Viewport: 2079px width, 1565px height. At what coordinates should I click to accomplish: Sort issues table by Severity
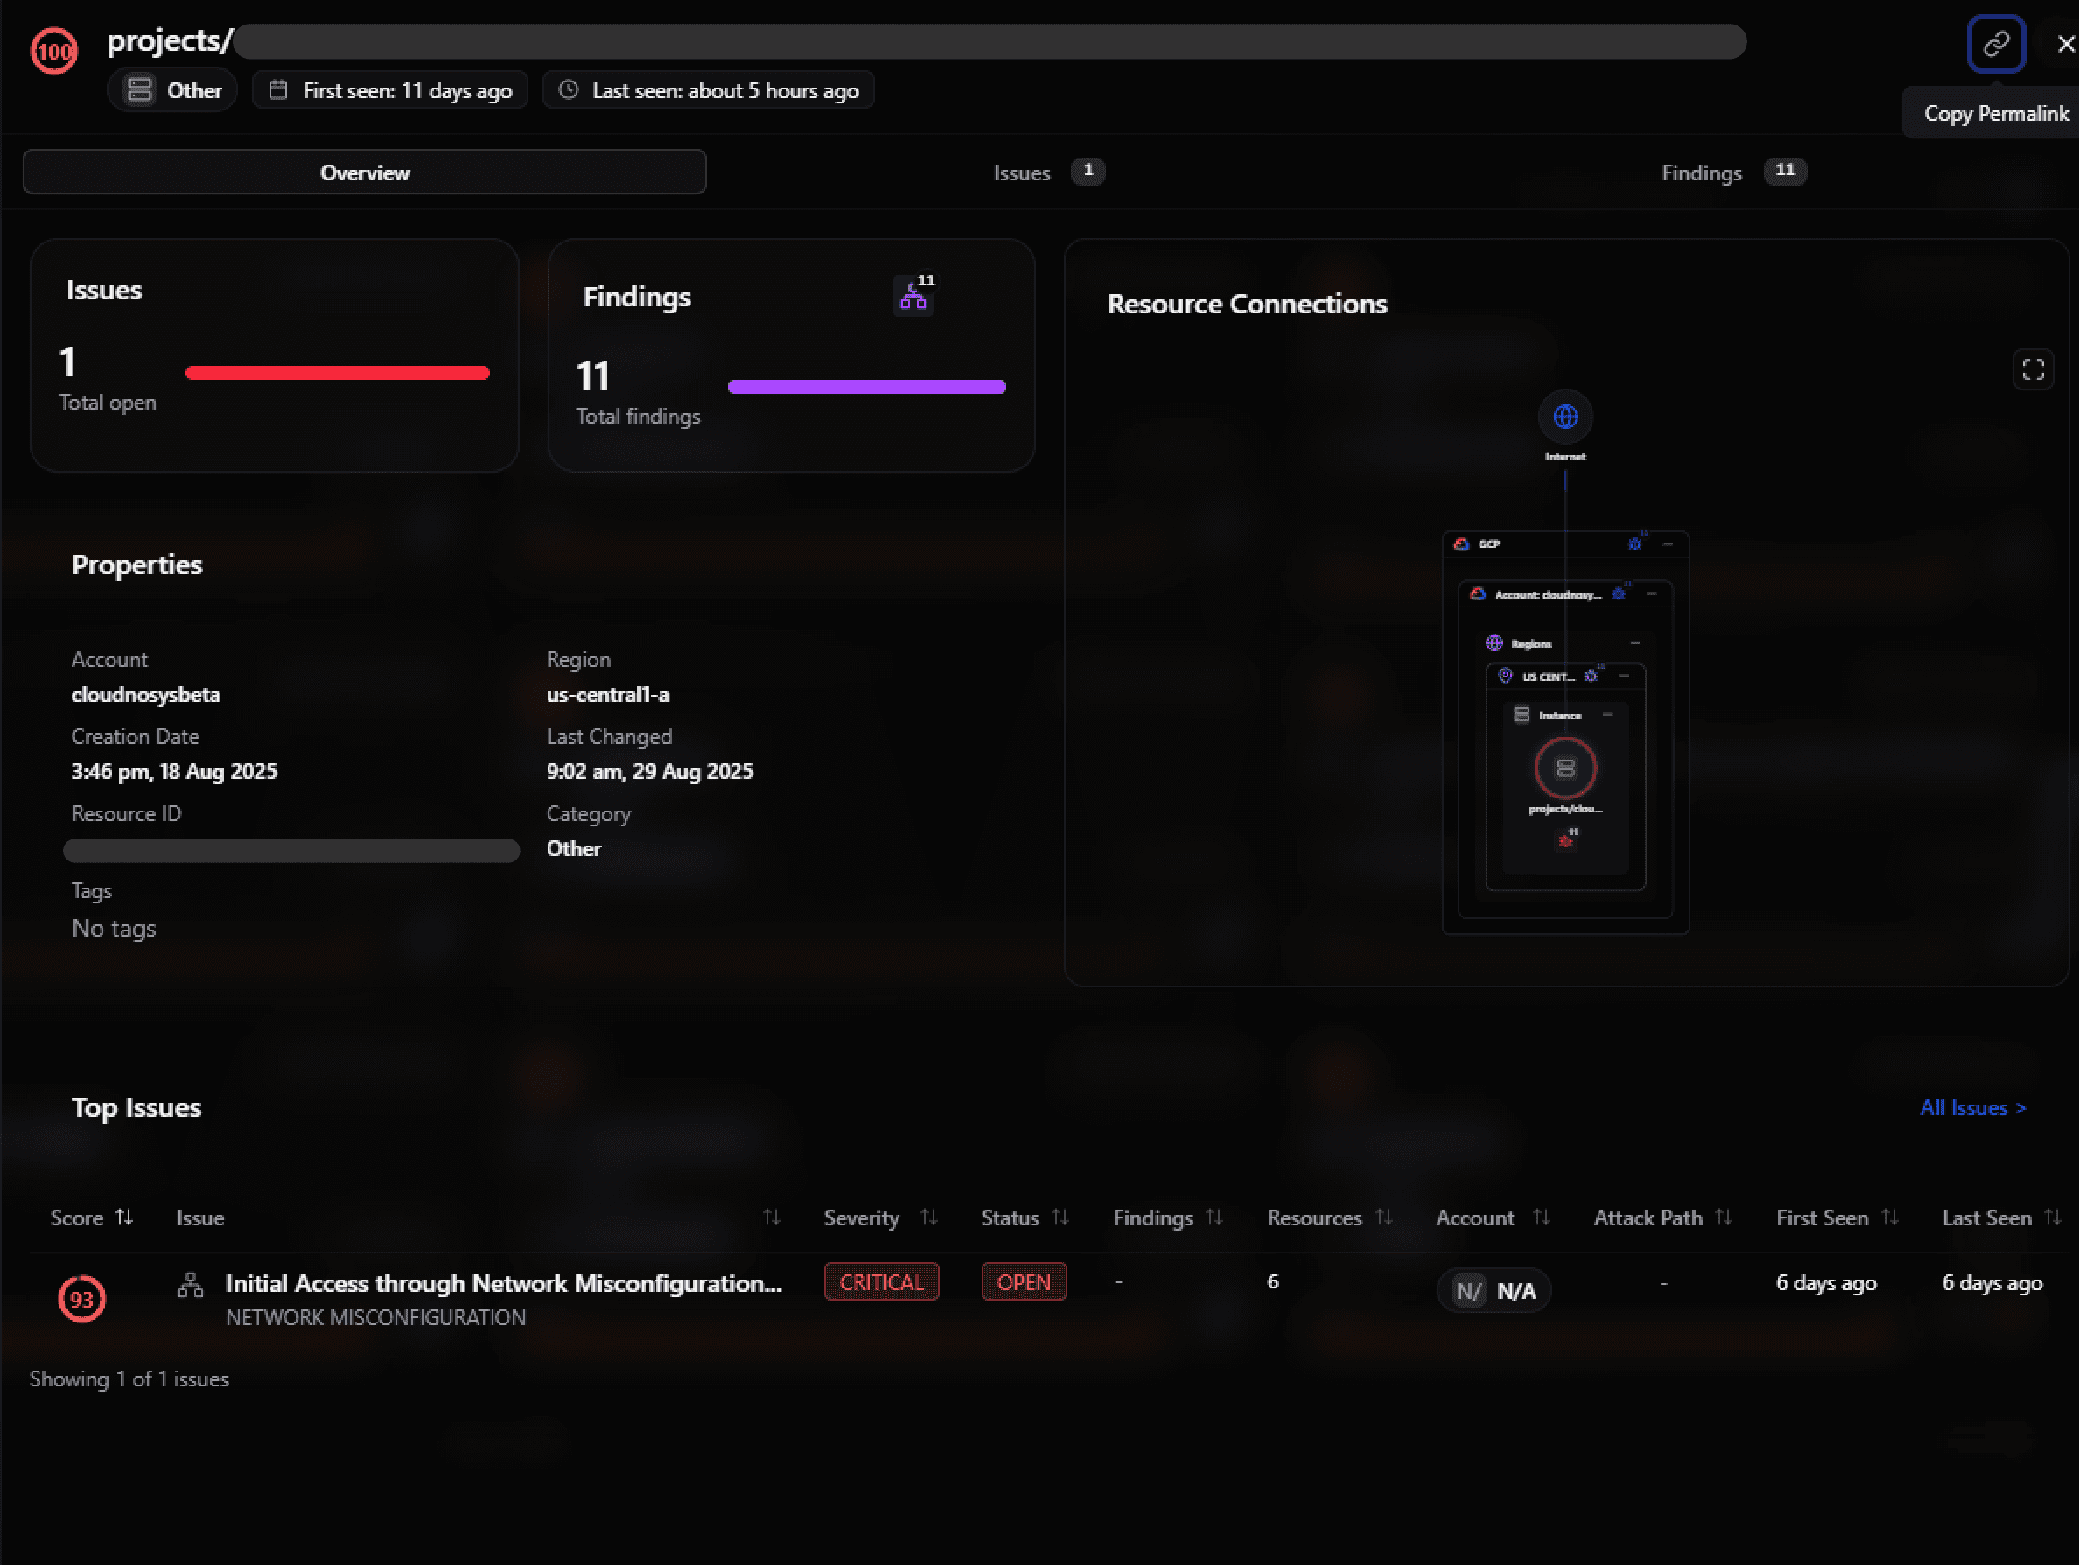pos(929,1218)
